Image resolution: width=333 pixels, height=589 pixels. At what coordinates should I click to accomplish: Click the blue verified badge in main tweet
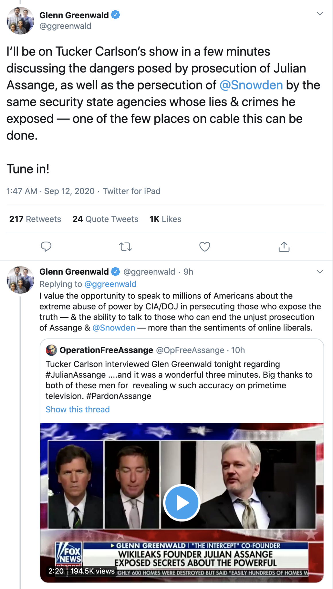(x=115, y=15)
